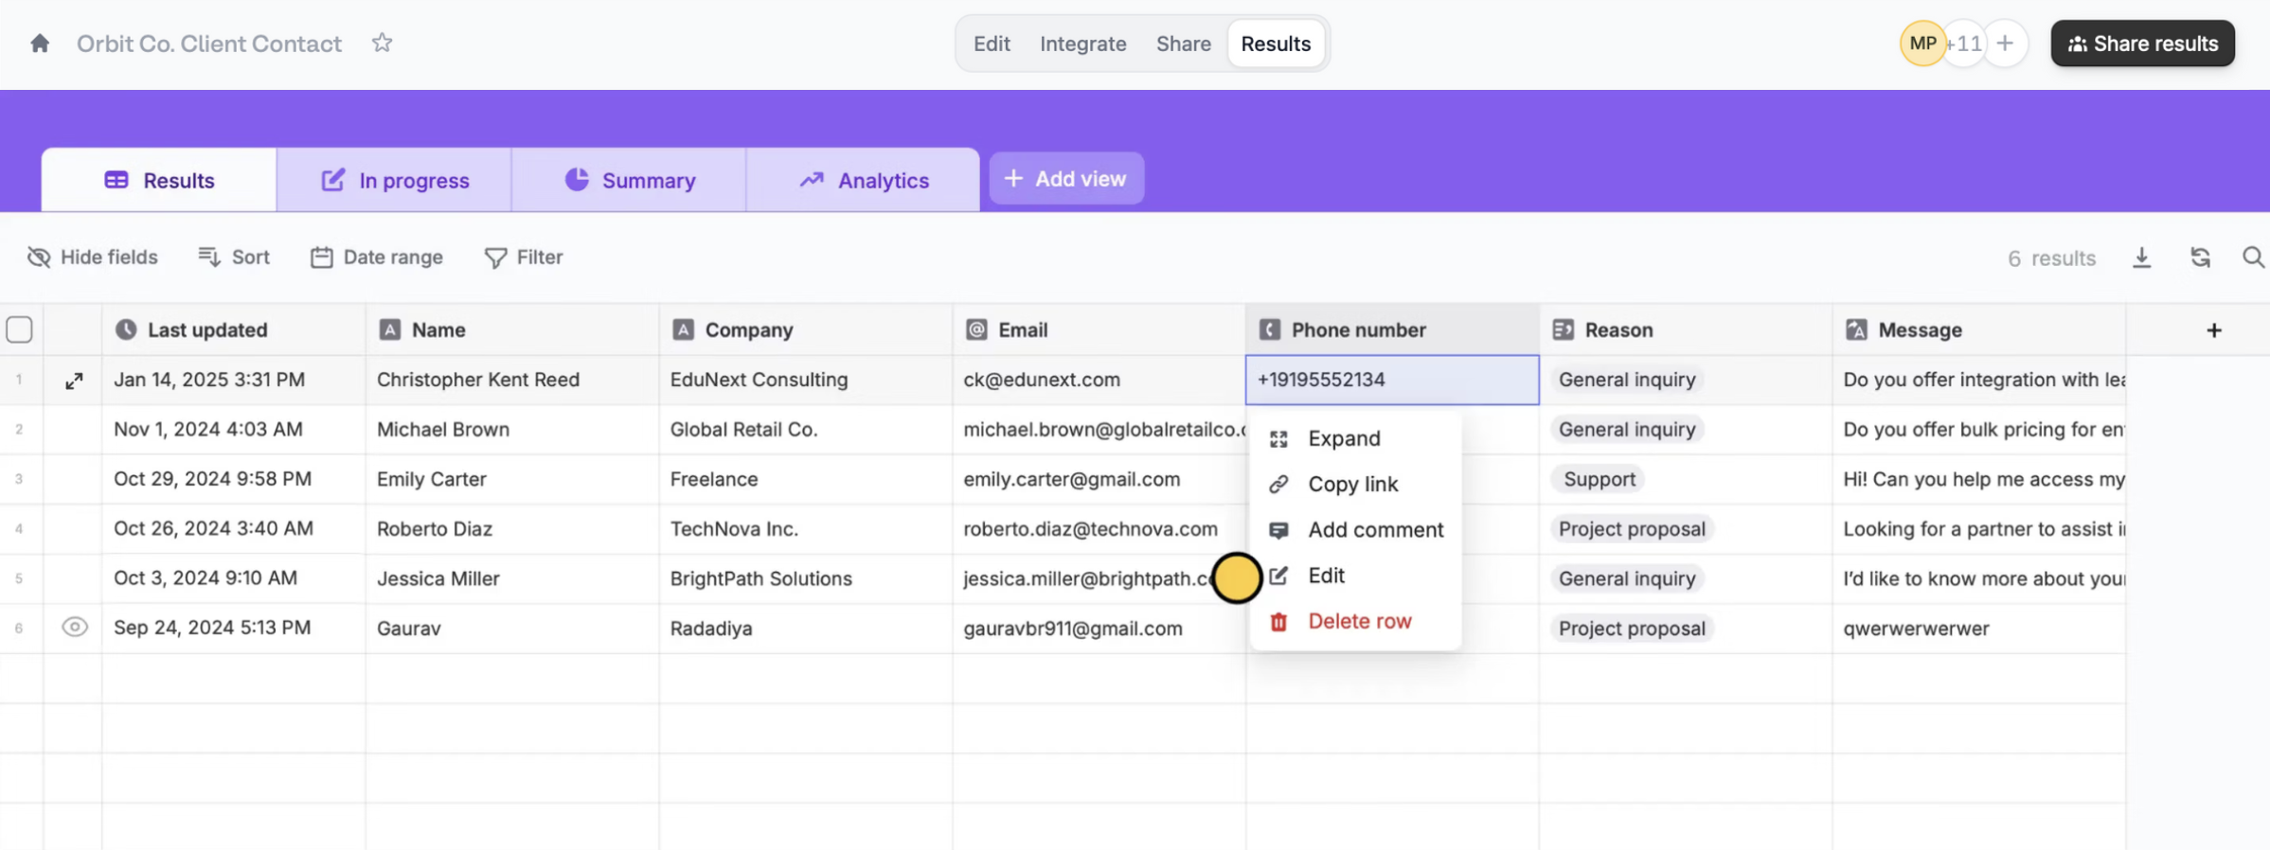Choose Expand from the context menu
Viewport: 2270px width, 850px height.
(1354, 438)
